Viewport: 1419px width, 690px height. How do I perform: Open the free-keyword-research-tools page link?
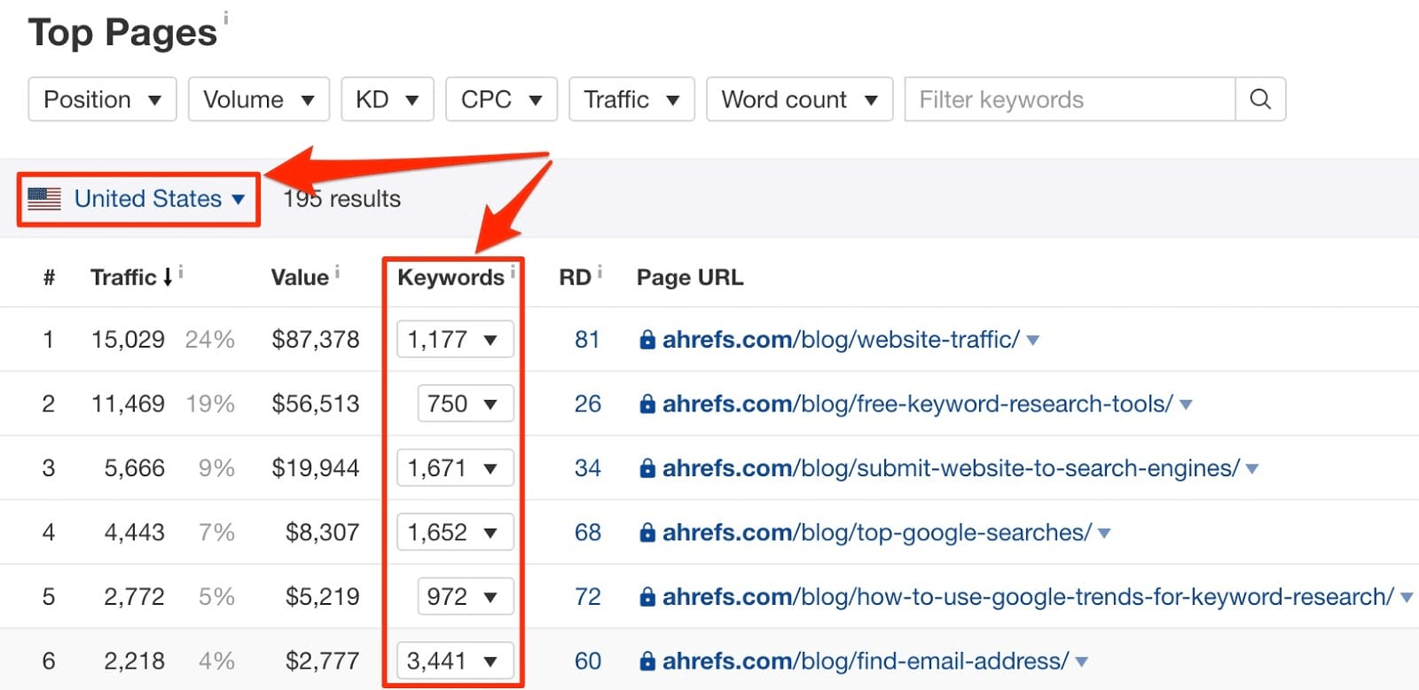pyautogui.click(x=917, y=404)
